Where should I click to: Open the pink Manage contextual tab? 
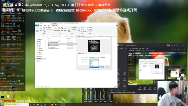point(54,24)
